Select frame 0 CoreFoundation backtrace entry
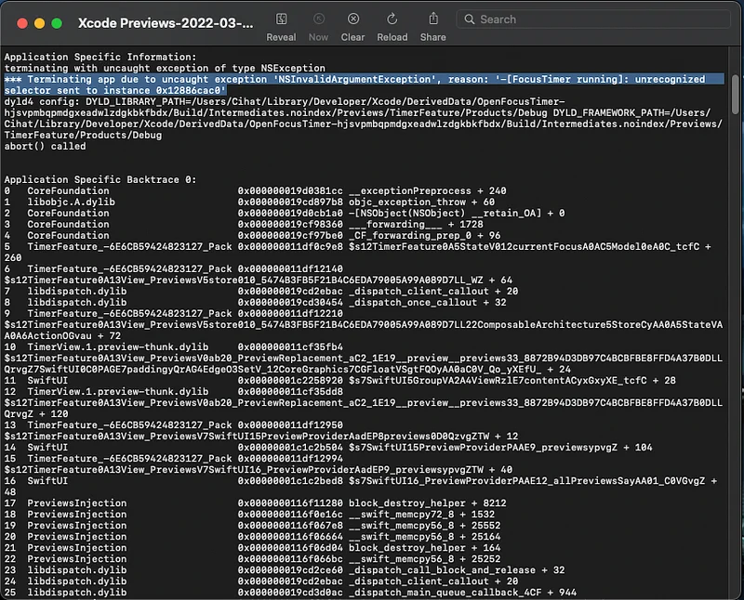This screenshot has height=600, width=744. point(139,190)
